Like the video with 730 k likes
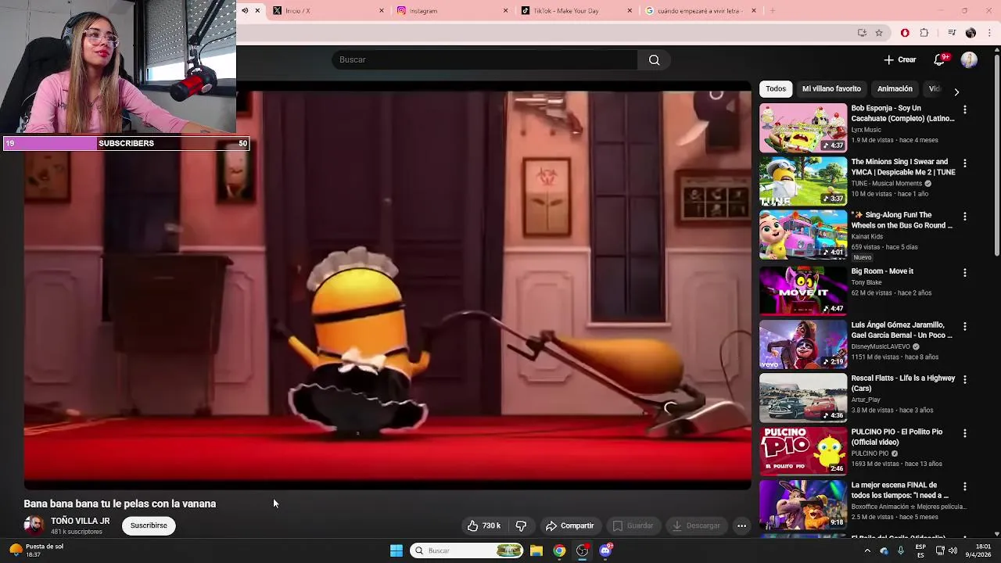 pos(484,525)
